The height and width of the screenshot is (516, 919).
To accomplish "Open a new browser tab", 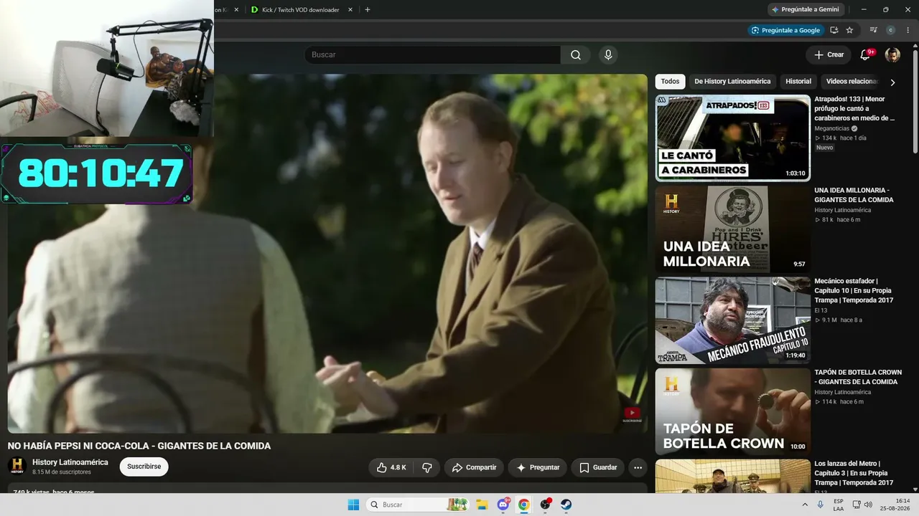I will tap(368, 10).
